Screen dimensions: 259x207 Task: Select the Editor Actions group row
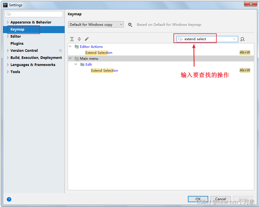point(161,46)
